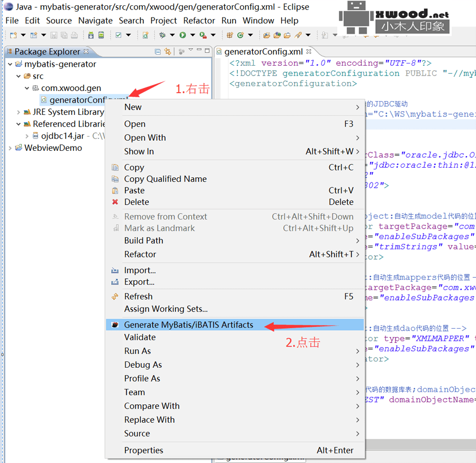Click the New wizard toolbar icon
The width and height of the screenshot is (476, 463).
[x=13, y=35]
